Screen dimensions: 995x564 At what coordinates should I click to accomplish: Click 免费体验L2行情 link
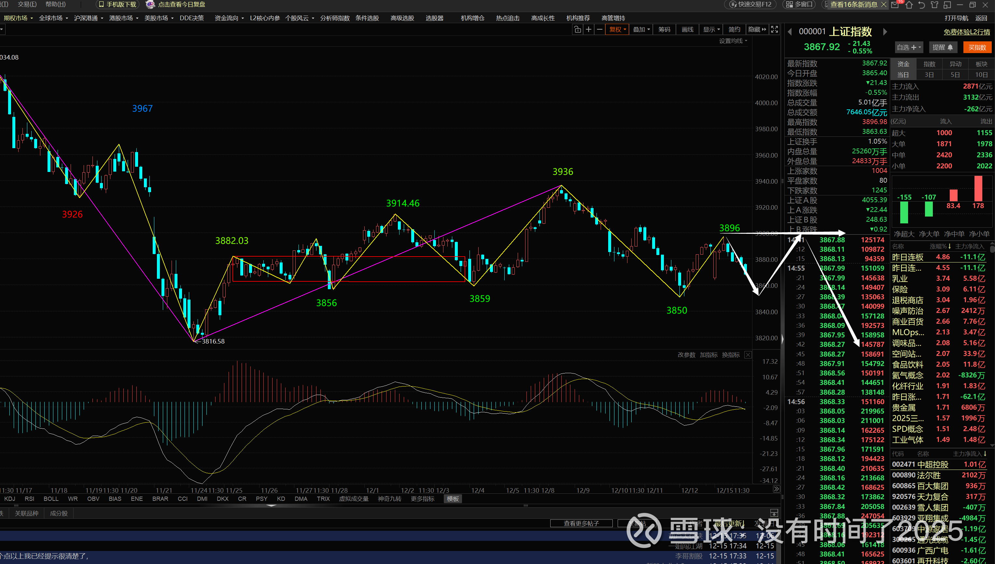pos(966,32)
